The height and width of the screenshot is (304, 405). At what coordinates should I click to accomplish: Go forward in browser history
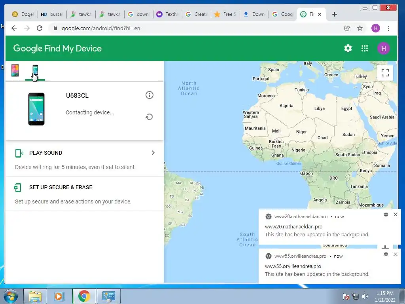pos(27,28)
